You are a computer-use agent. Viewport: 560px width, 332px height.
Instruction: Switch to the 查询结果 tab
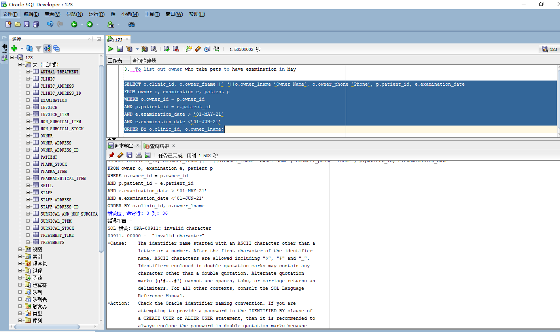coord(159,146)
